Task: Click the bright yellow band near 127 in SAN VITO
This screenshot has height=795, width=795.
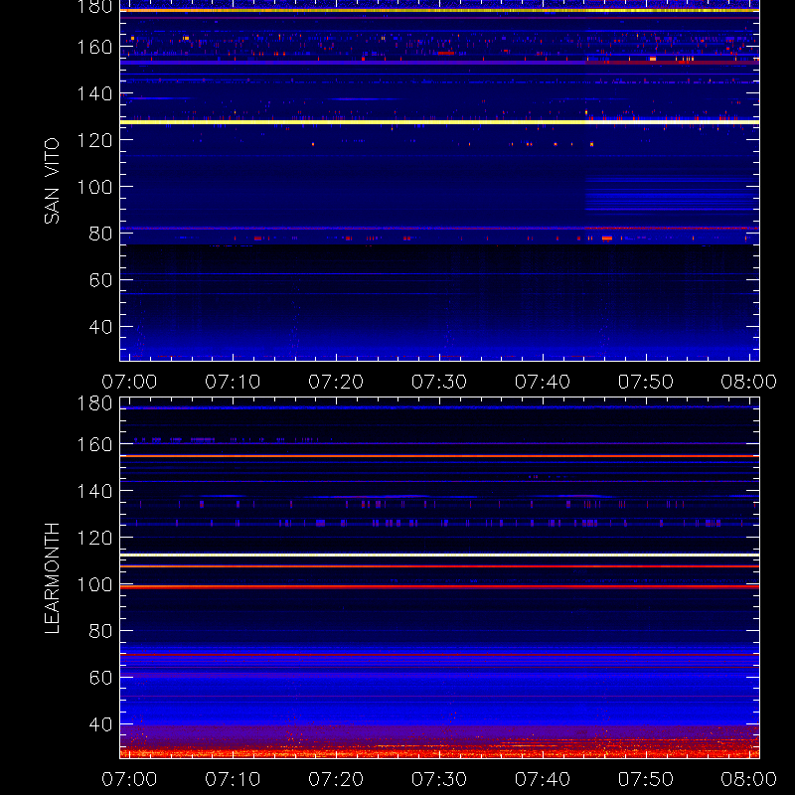Action: pyautogui.click(x=439, y=122)
